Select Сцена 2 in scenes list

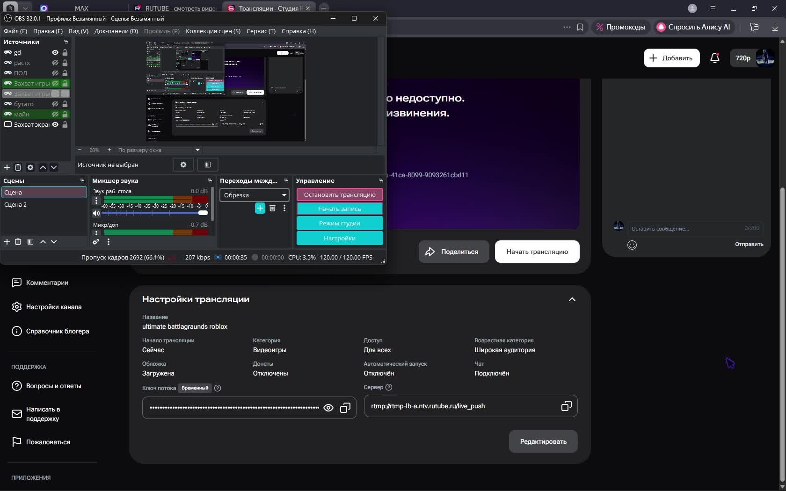pyautogui.click(x=44, y=204)
